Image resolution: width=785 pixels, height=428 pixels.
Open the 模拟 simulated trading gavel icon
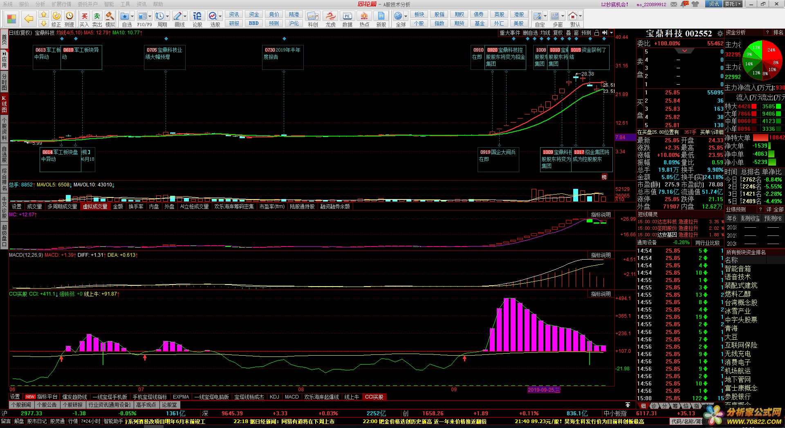coord(110,19)
